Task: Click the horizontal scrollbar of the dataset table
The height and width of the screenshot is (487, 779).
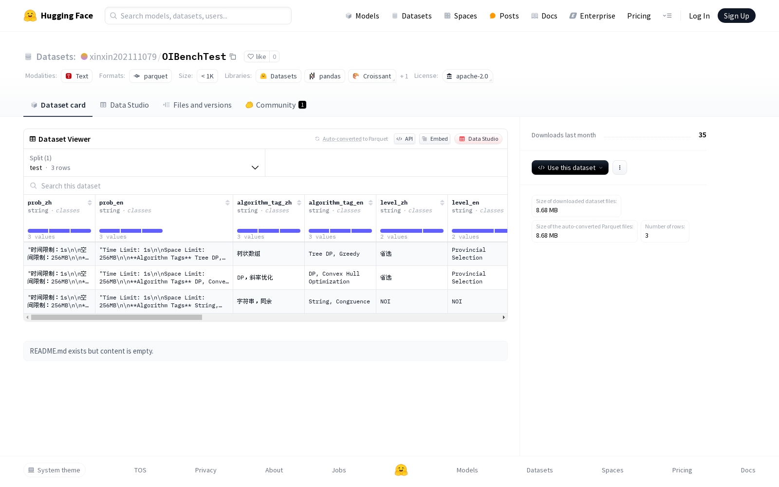Action: tap(117, 318)
